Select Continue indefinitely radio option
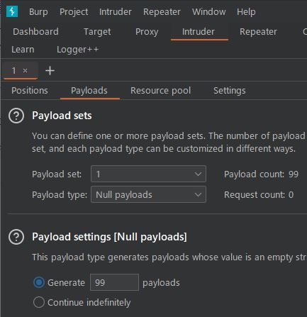This screenshot has height=317, width=307. [x=39, y=302]
